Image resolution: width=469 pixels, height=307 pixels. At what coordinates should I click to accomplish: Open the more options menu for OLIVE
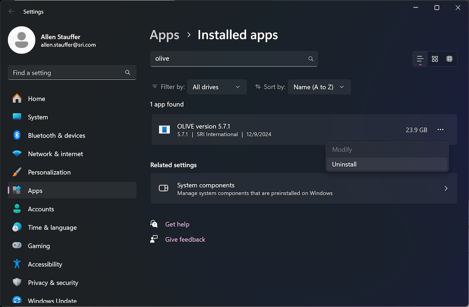(x=441, y=130)
